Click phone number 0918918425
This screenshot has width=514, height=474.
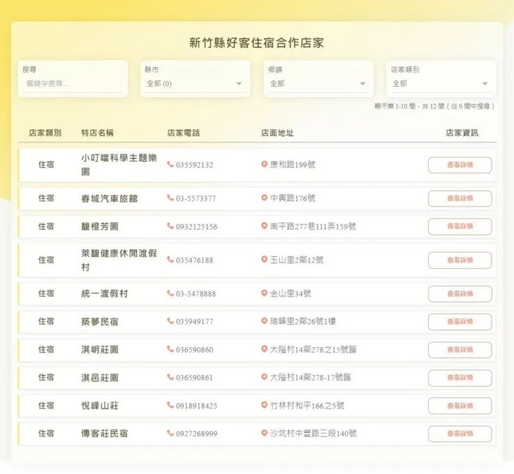[x=197, y=406]
